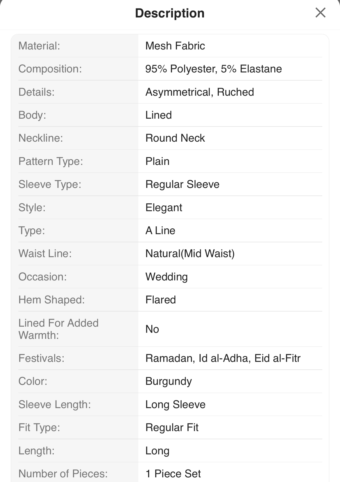The width and height of the screenshot is (340, 482).
Task: Select the Lined body value
Action: coord(158,115)
